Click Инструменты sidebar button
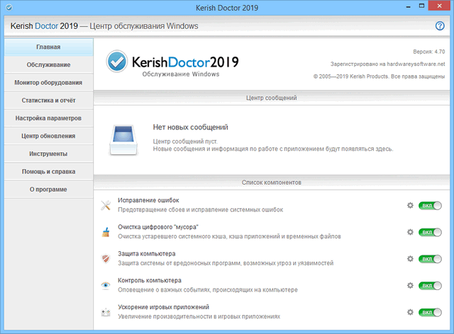Viewport: 454px width, 334px height. click(48, 154)
